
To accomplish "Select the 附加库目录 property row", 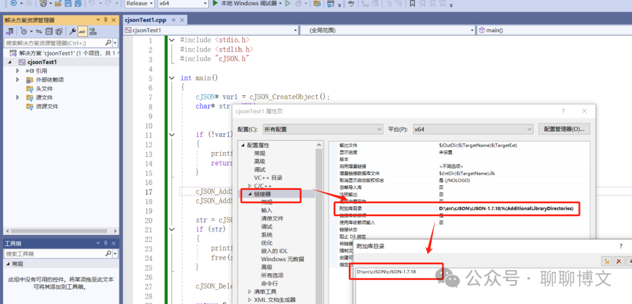I will coord(456,209).
